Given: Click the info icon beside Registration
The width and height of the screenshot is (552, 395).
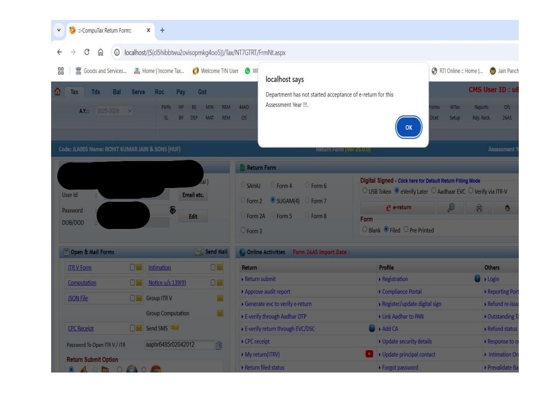Looking at the screenshot, I should tap(477, 278).
